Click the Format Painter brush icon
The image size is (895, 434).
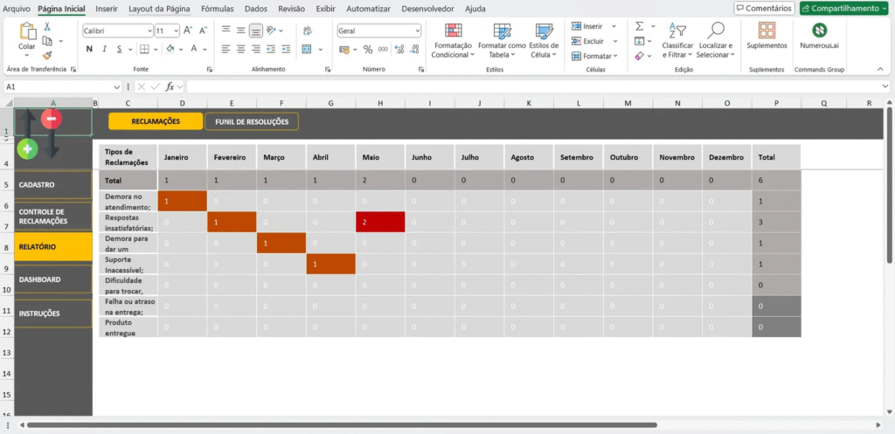point(47,54)
